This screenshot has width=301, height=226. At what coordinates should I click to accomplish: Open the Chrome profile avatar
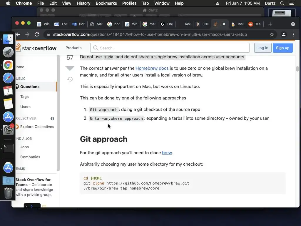[x=284, y=34]
